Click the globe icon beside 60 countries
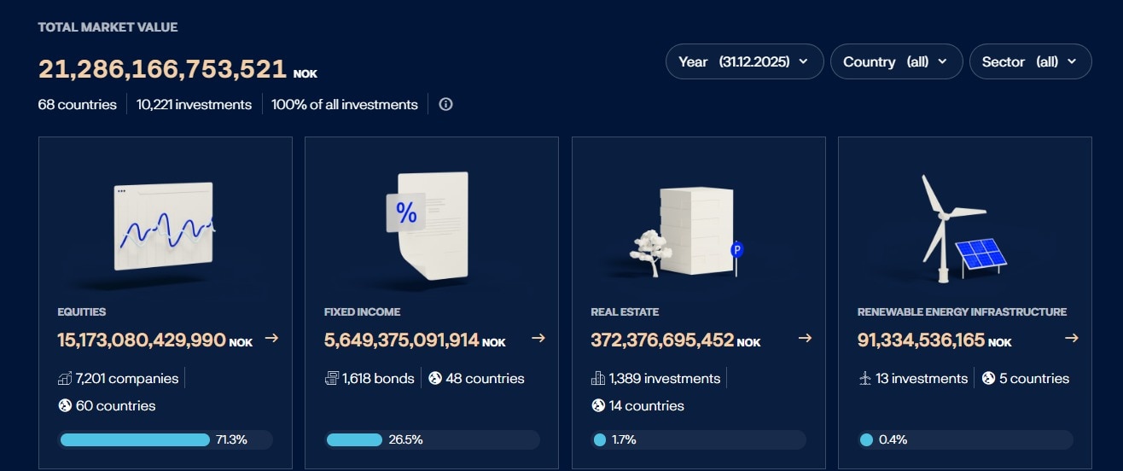Image resolution: width=1123 pixels, height=471 pixels. click(64, 405)
